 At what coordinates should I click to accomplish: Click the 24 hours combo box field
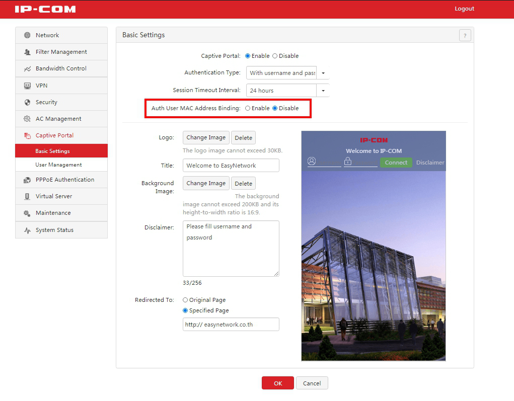point(281,91)
